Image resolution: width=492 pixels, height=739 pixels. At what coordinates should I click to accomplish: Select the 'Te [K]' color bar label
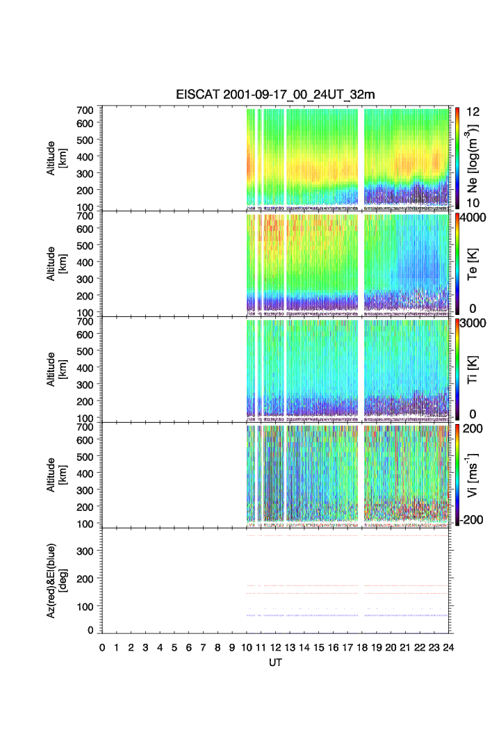tap(474, 263)
